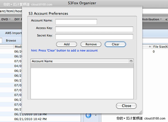Click the column picker icon in account list
The height and width of the screenshot is (122, 168).
(131, 61)
